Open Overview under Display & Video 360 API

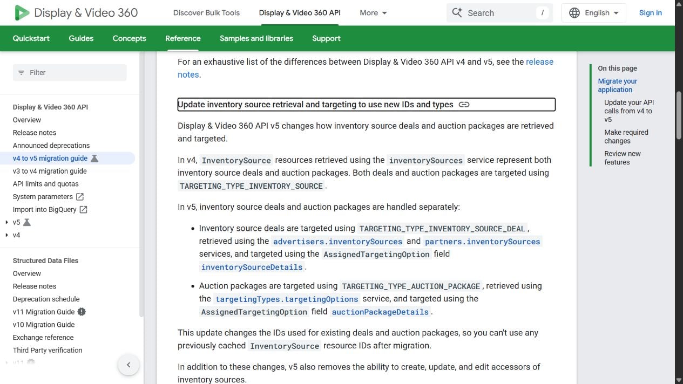pos(27,120)
